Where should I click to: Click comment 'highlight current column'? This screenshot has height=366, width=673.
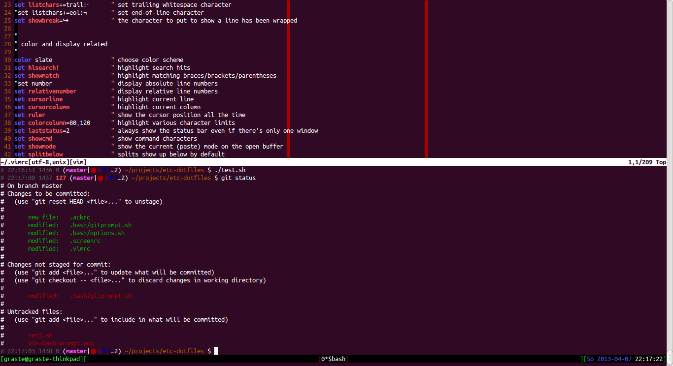159,107
